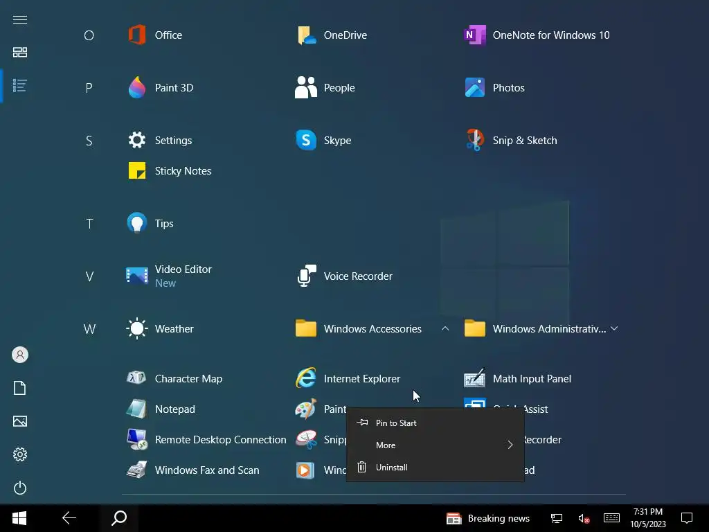Open Settings gear in the left rail
Screen dimensions: 709x532
click(20, 454)
